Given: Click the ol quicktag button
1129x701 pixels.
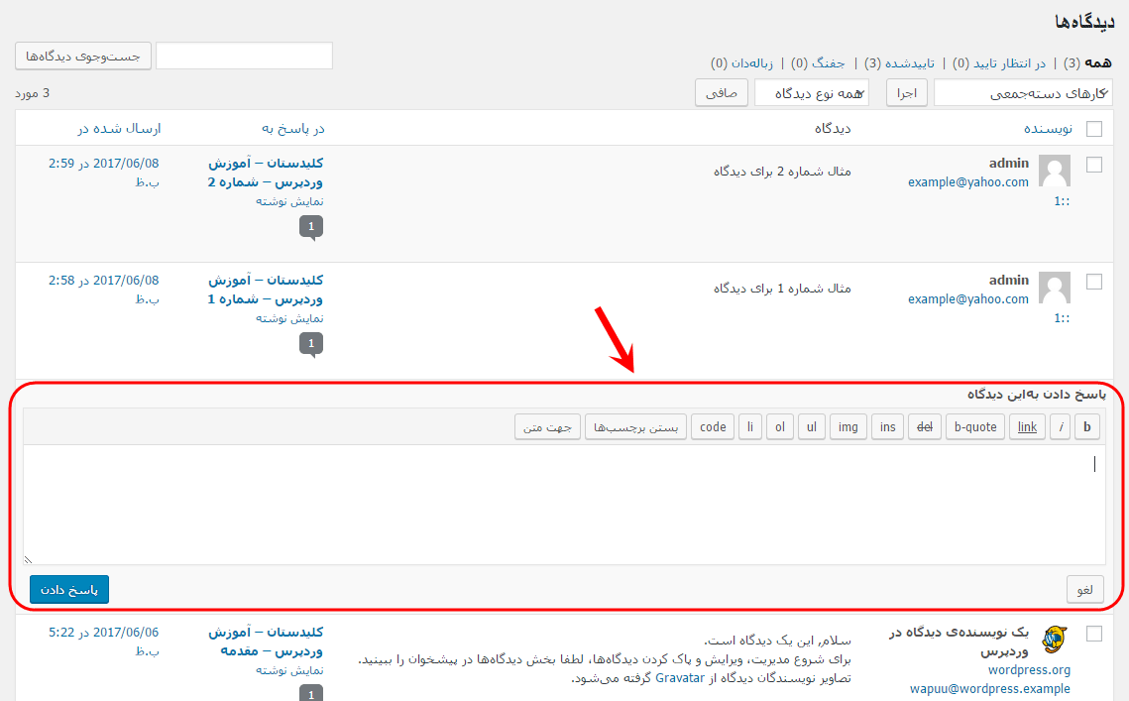Looking at the screenshot, I should pos(780,427).
